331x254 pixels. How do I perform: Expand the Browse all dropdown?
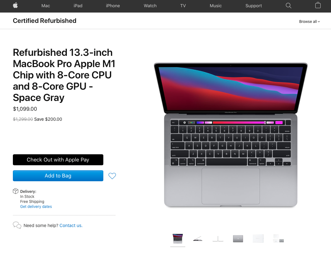pyautogui.click(x=309, y=22)
